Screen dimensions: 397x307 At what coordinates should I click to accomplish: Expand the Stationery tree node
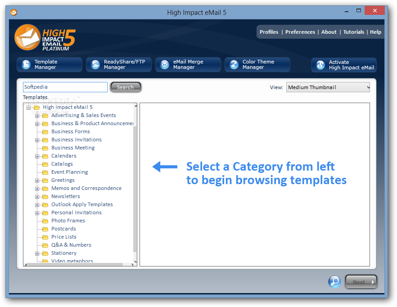(x=37, y=253)
